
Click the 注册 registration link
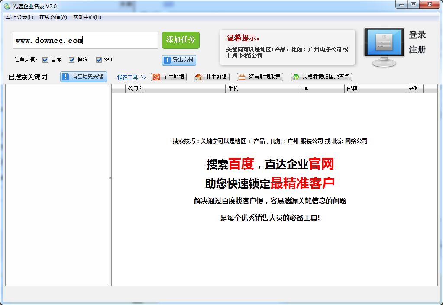pos(417,49)
